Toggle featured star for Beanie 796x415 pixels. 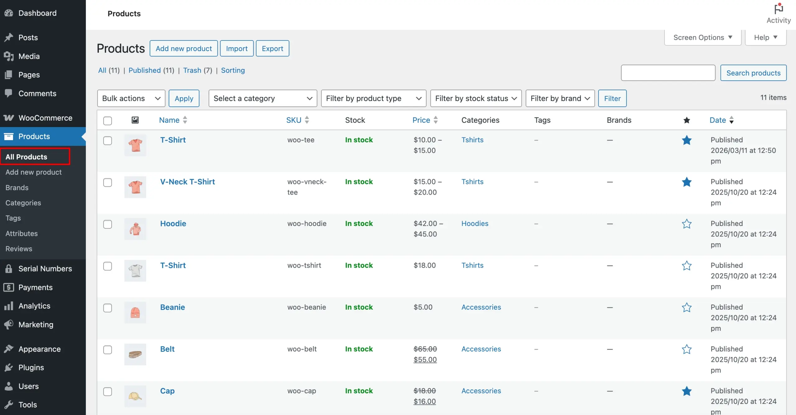[x=687, y=307]
